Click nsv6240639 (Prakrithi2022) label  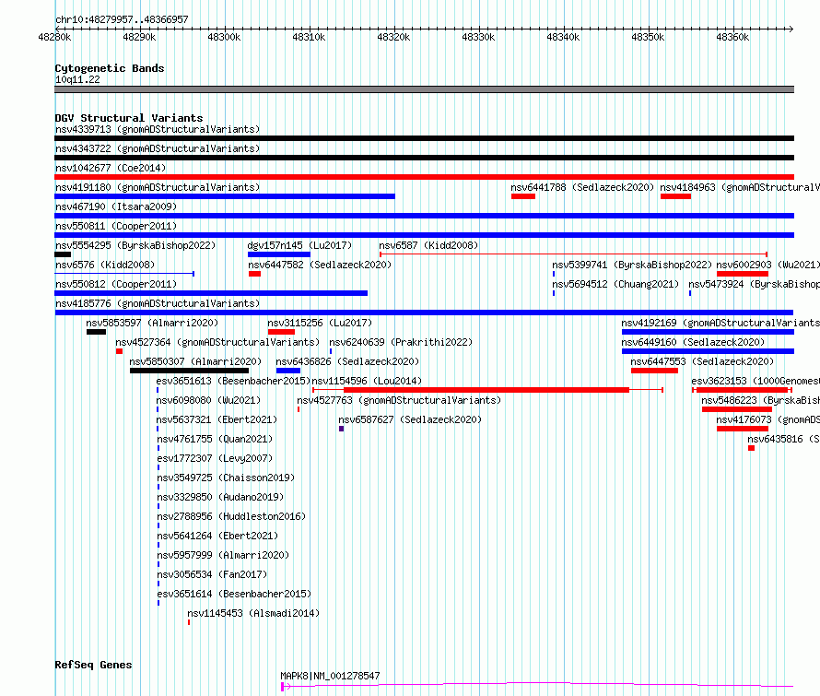click(x=401, y=342)
